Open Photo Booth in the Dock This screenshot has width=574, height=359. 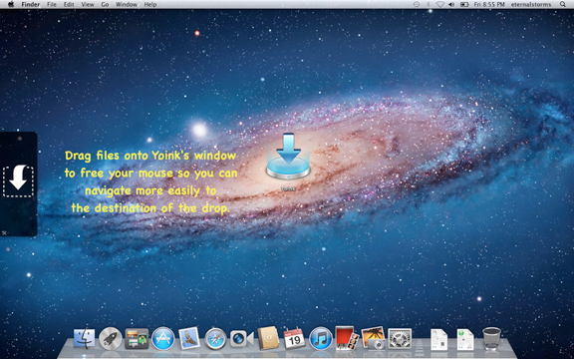347,338
